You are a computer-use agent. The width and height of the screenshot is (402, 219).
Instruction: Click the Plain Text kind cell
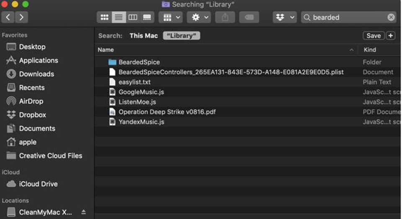(377, 82)
